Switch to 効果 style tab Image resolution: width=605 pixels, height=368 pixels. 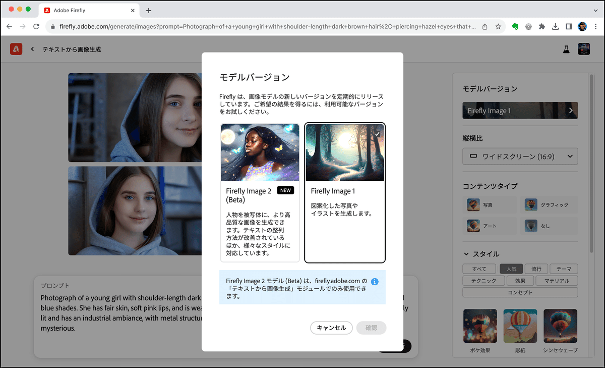point(520,281)
